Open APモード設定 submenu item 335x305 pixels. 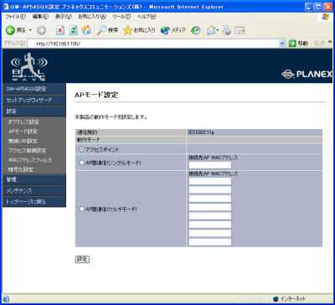23,132
